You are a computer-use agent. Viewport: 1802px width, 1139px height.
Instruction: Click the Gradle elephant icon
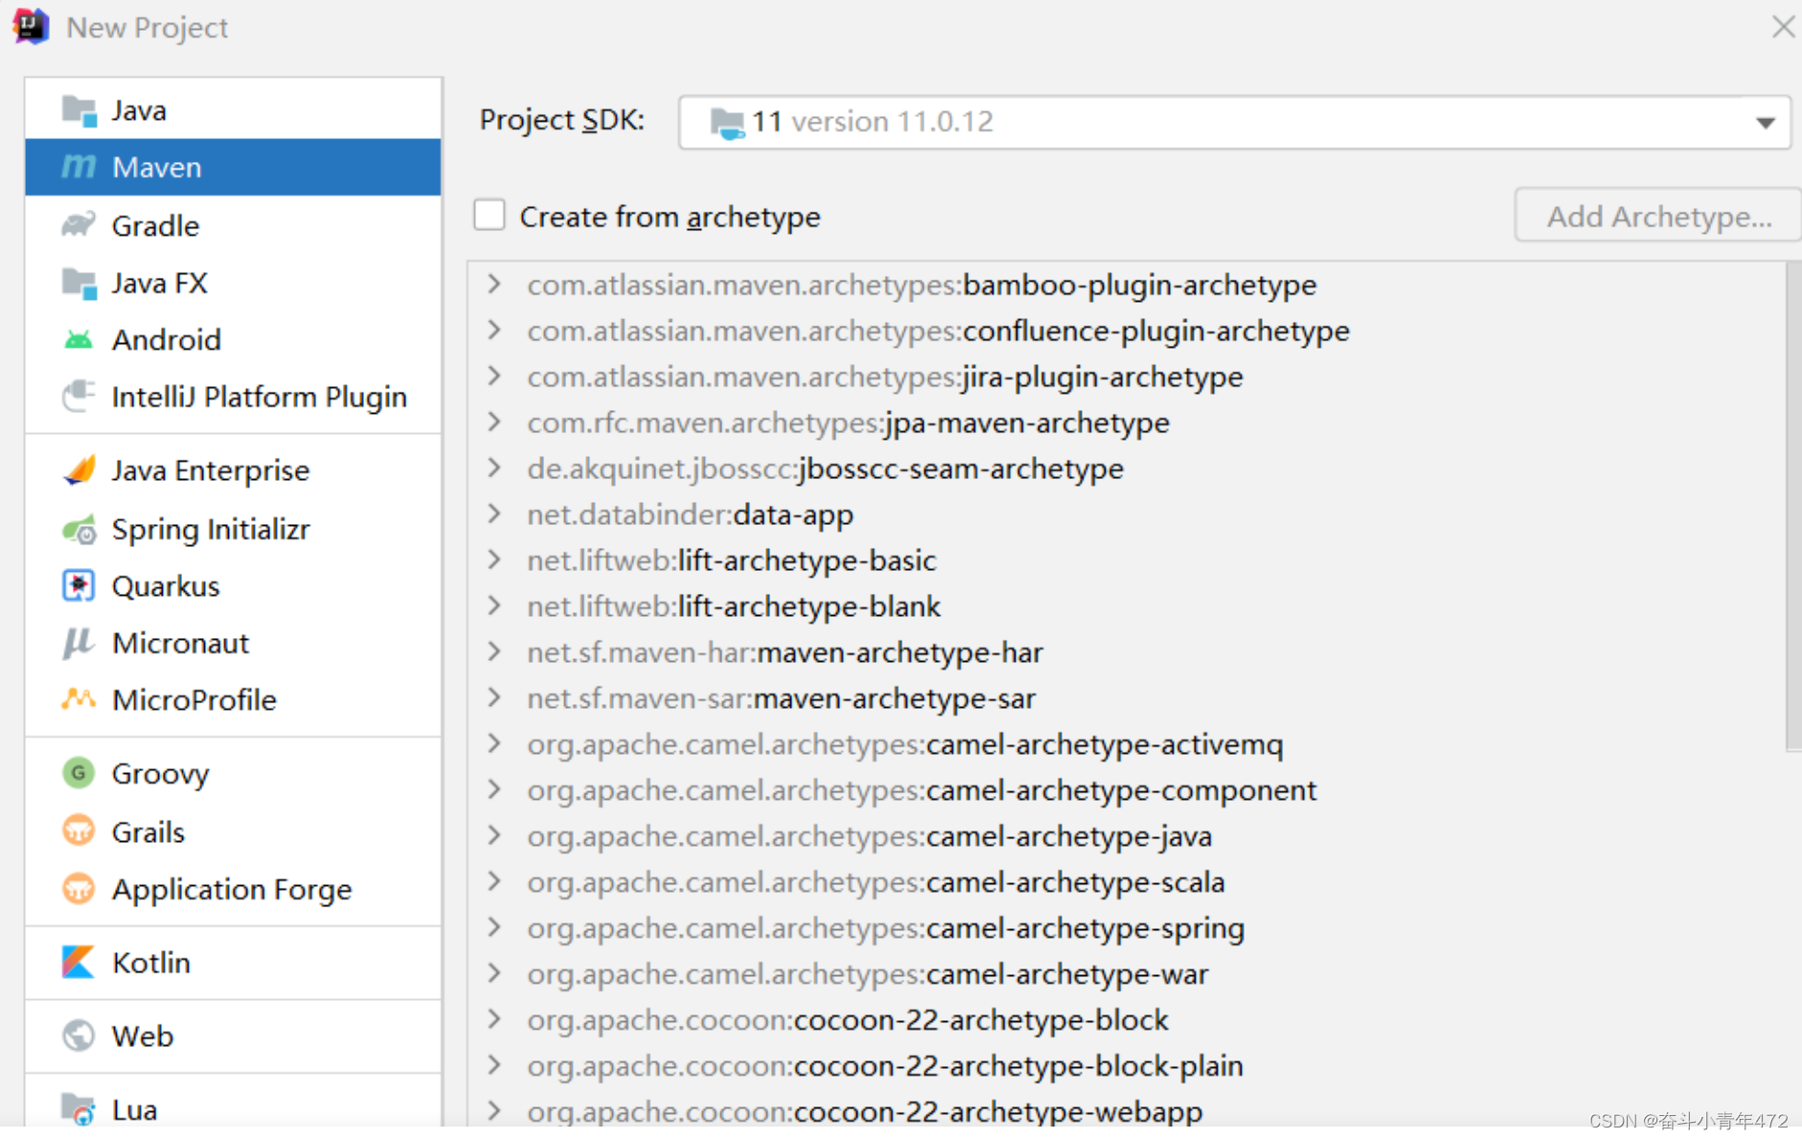point(79,225)
